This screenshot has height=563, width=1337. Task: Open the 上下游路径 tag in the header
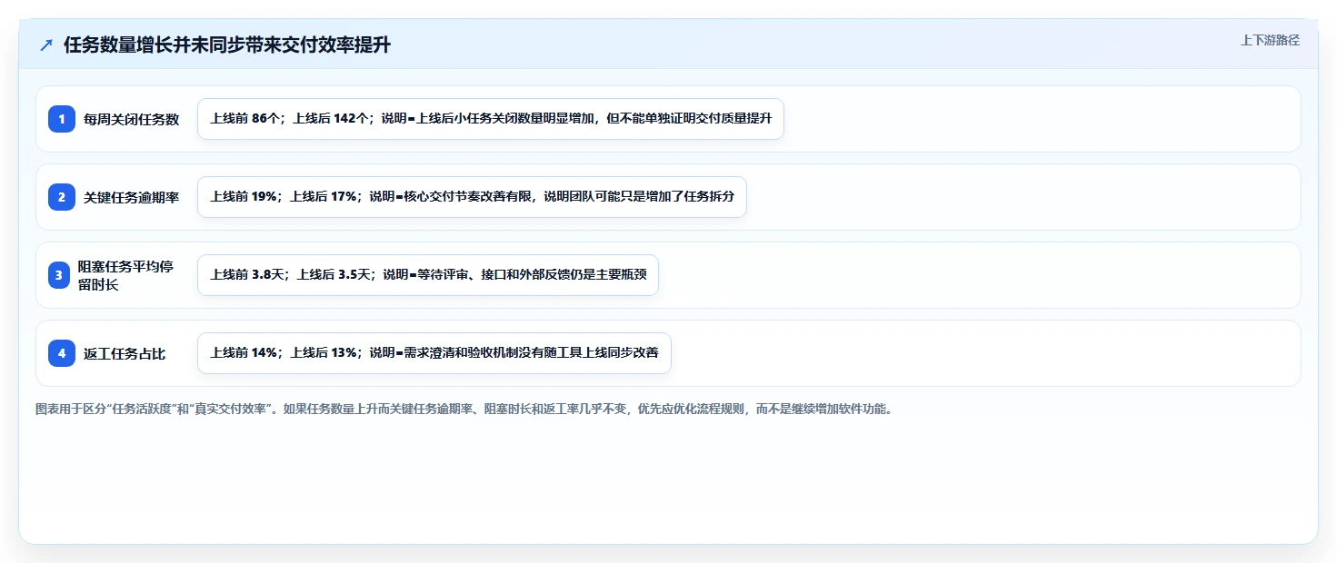coord(1270,40)
